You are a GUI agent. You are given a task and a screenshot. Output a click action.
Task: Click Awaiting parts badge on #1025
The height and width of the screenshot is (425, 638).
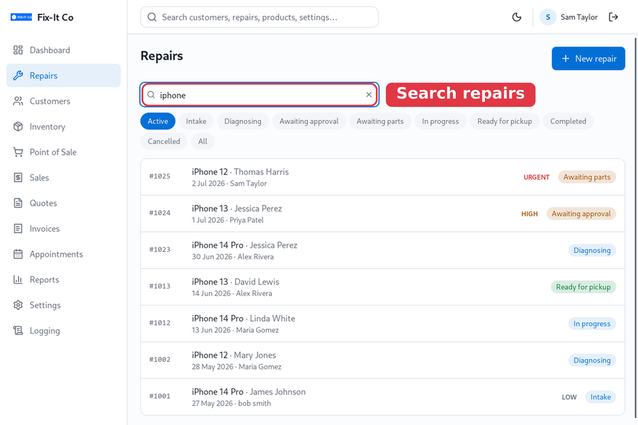[x=587, y=177]
